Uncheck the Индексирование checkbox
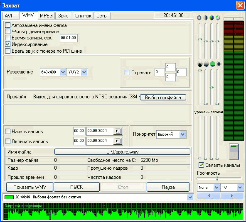246x222 pixels. tap(7, 44)
